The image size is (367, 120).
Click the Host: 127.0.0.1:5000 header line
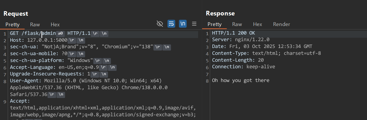[x=38, y=40]
